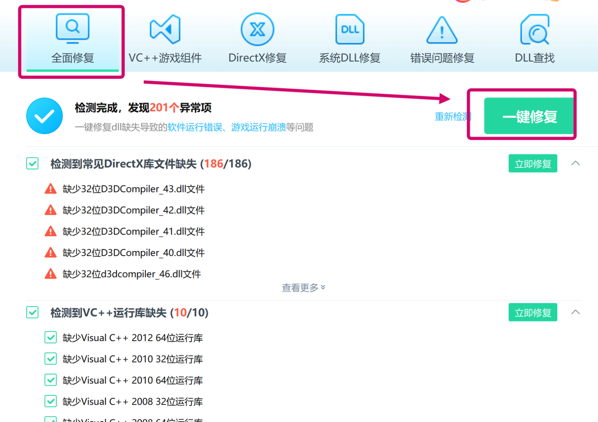Select the 错误问题修复 warning icon
Viewport: 598px width, 422px height.
coord(441,29)
